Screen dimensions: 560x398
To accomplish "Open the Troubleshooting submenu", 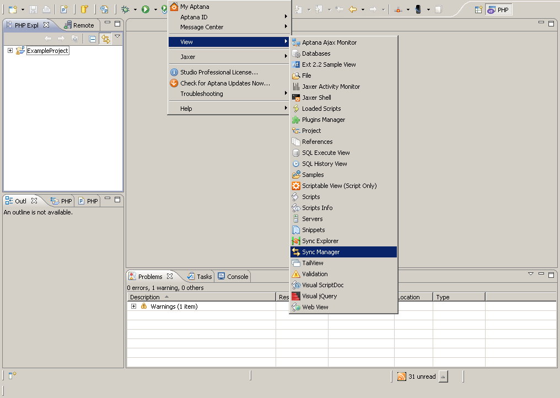I will (x=229, y=94).
